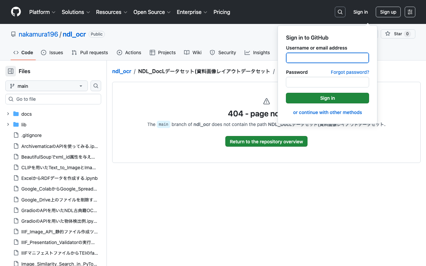Switch to the Pull requests tab
Image resolution: width=426 pixels, height=266 pixels.
90,53
